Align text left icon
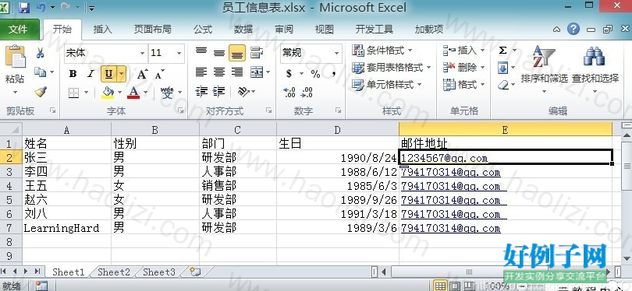Viewport: 632px width, 291px height. [x=201, y=72]
